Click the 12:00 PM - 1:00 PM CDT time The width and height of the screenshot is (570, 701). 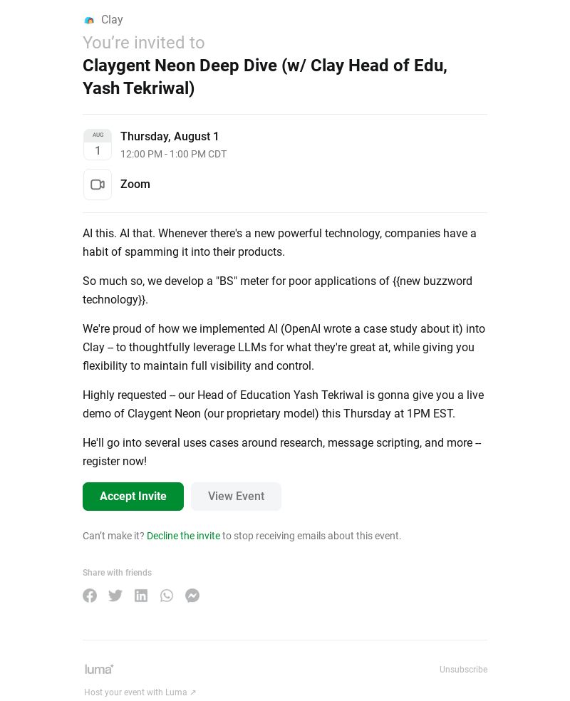(173, 154)
